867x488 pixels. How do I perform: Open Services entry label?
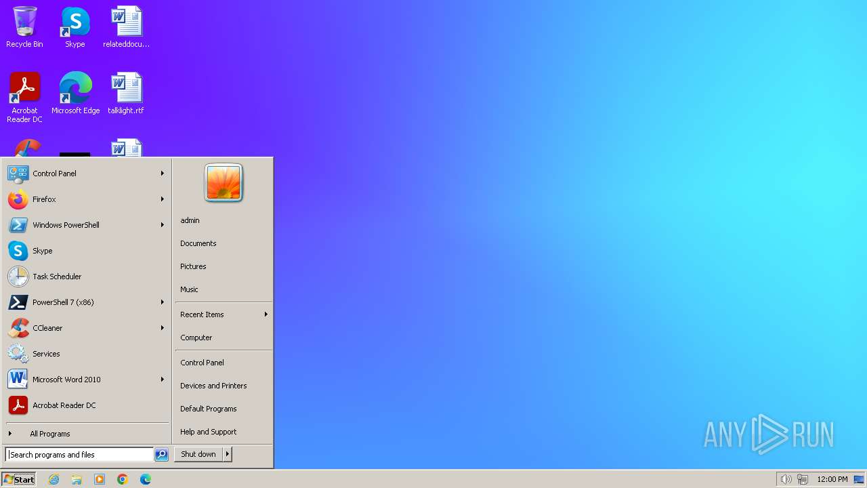pos(46,354)
